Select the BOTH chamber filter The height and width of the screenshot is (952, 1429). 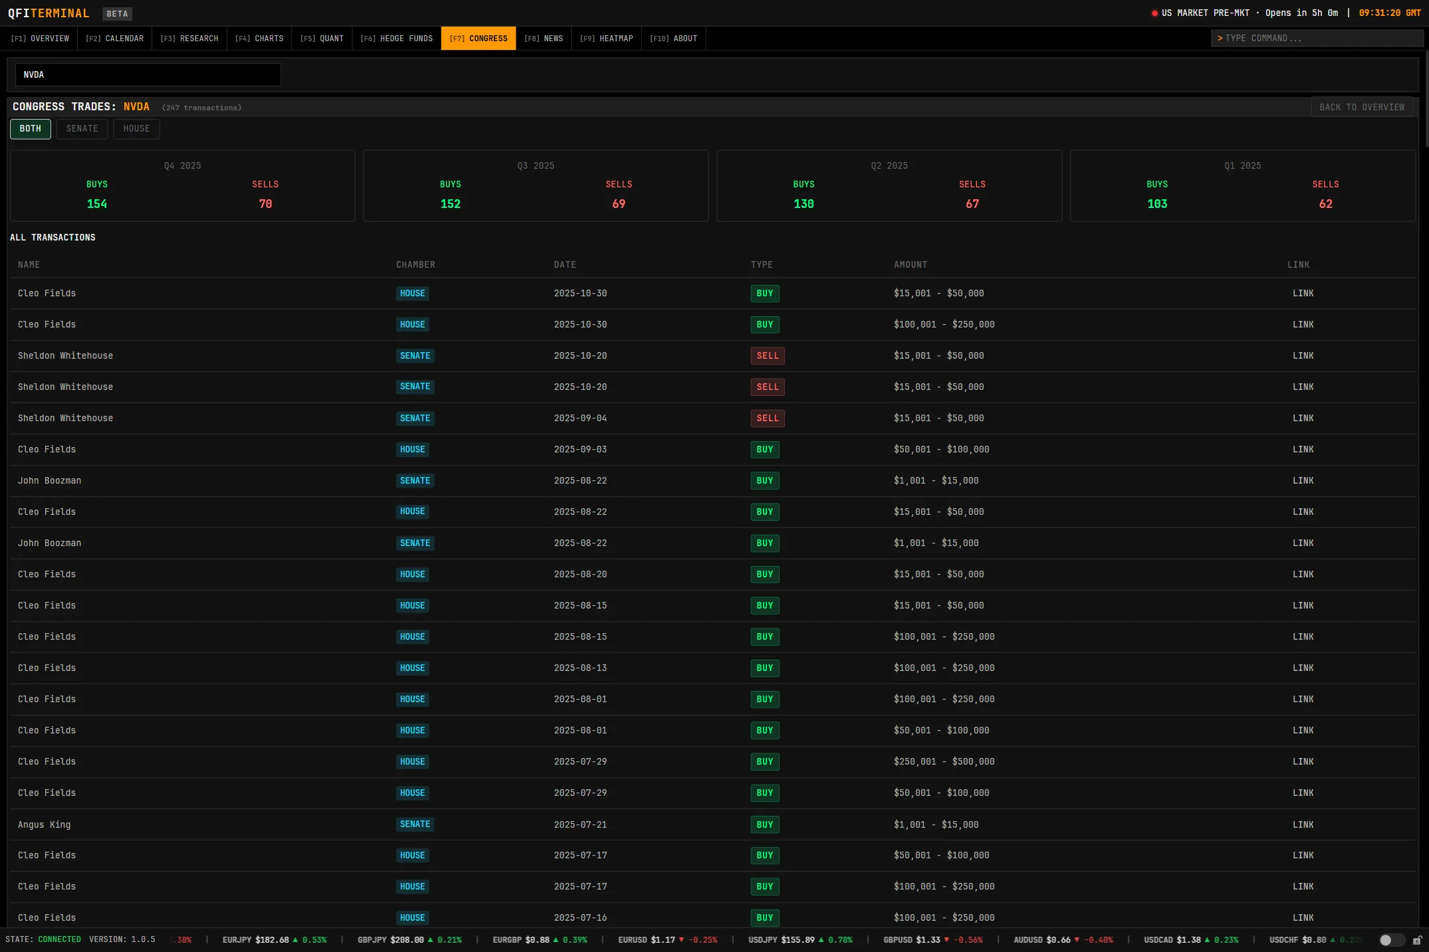(31, 129)
